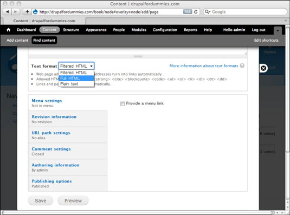
Task: Click the help question mark beside text formats
Action: click(242, 66)
